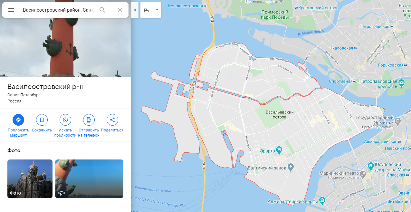Select the Балтийский завод map pin
This screenshot has width=411, height=212.
(291, 167)
